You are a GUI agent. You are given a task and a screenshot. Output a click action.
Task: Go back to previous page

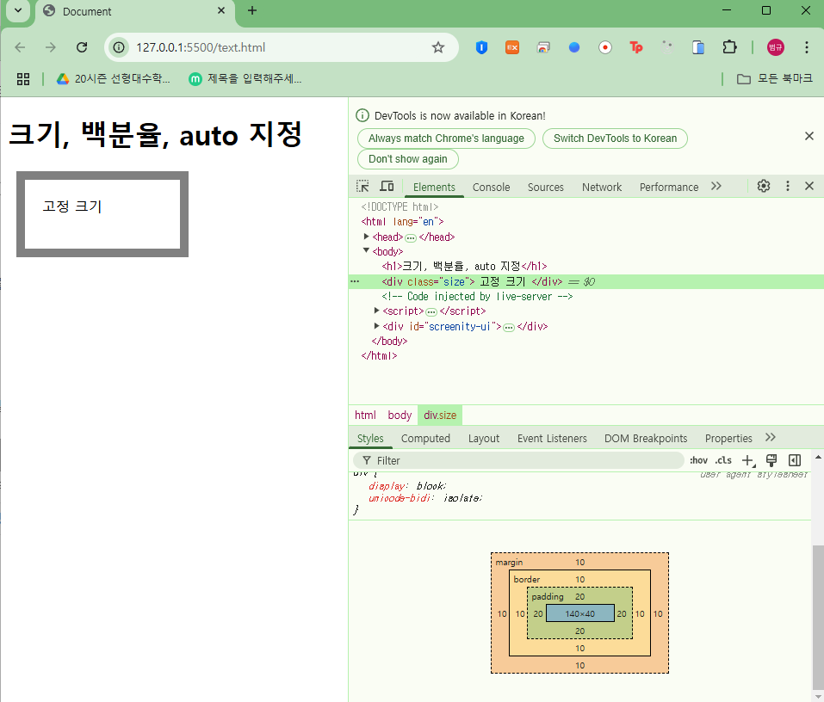coord(20,47)
